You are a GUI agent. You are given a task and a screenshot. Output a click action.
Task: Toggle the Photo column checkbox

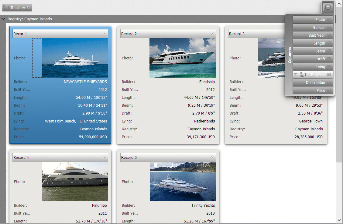click(329, 19)
